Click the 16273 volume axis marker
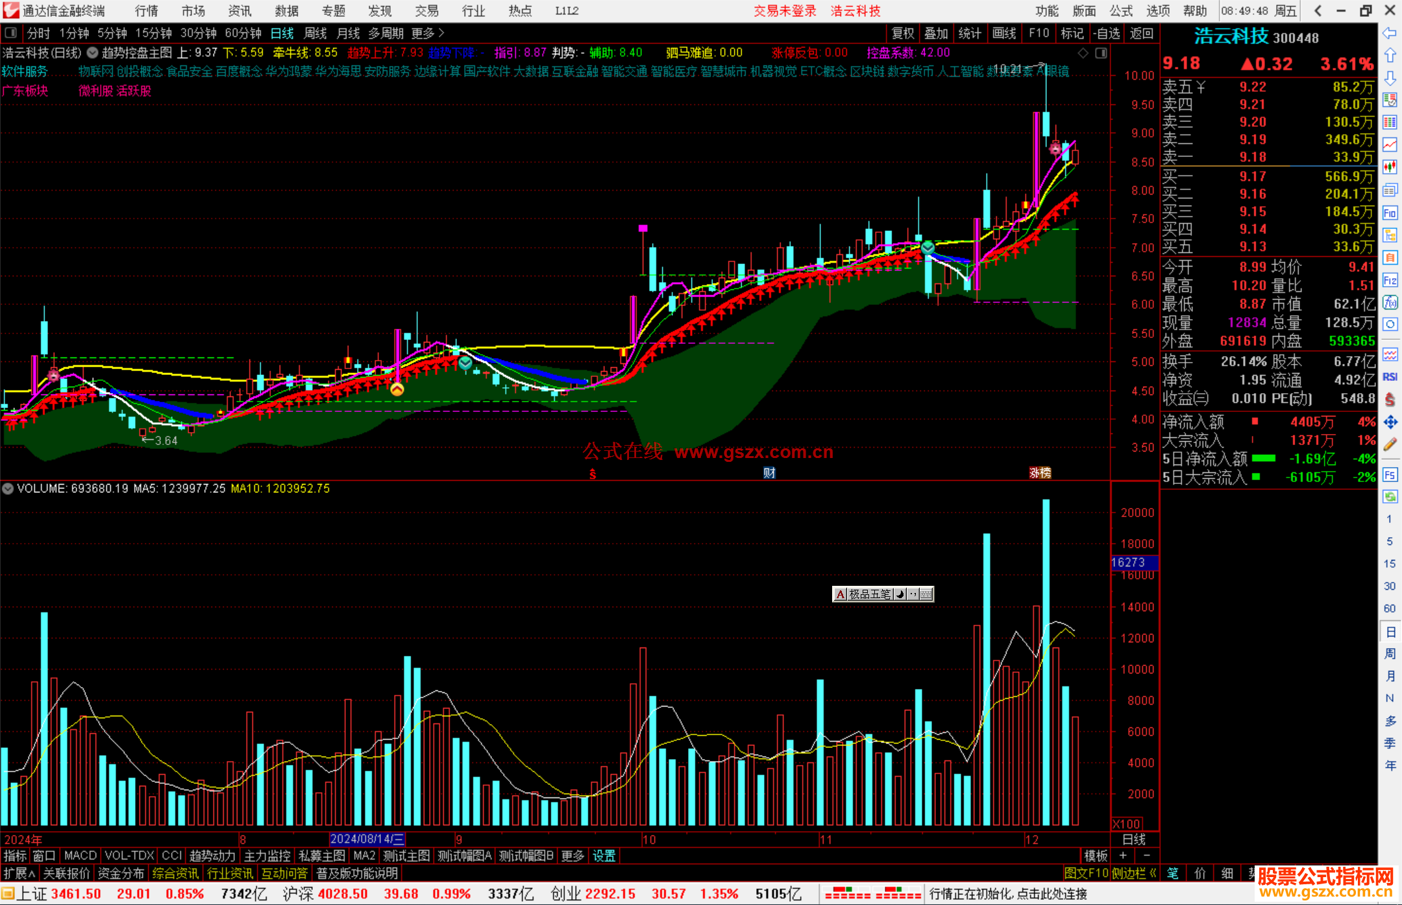The image size is (1402, 905). pos(1135,562)
